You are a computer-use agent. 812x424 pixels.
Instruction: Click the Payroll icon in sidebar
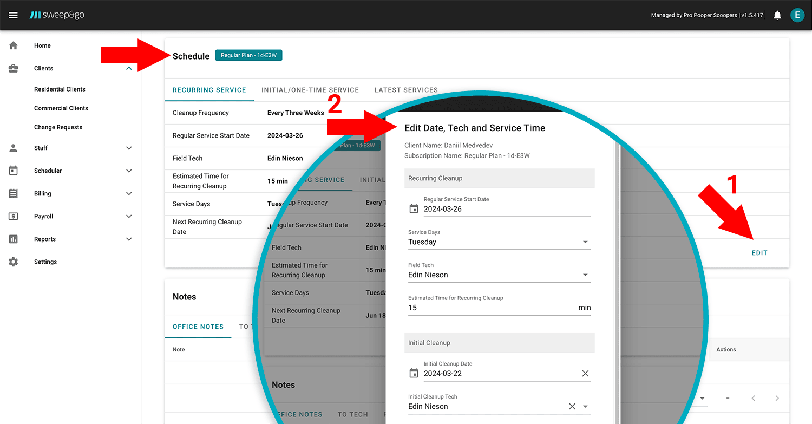(x=13, y=216)
